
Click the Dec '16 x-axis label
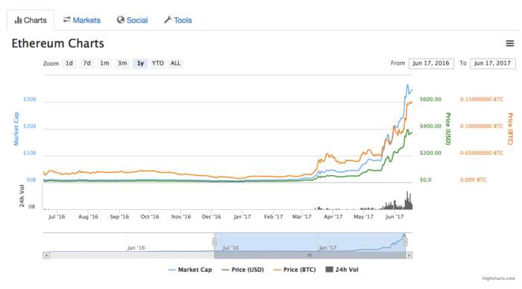click(211, 217)
